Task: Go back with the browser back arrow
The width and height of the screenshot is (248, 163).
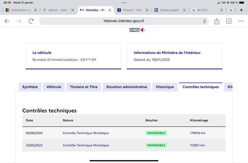Action: coord(7,21)
